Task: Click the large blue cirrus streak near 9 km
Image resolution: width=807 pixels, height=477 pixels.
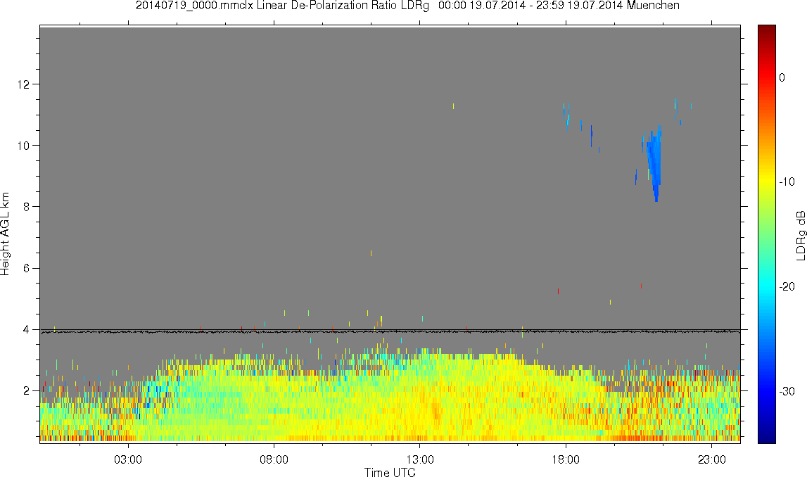Action: click(654, 164)
